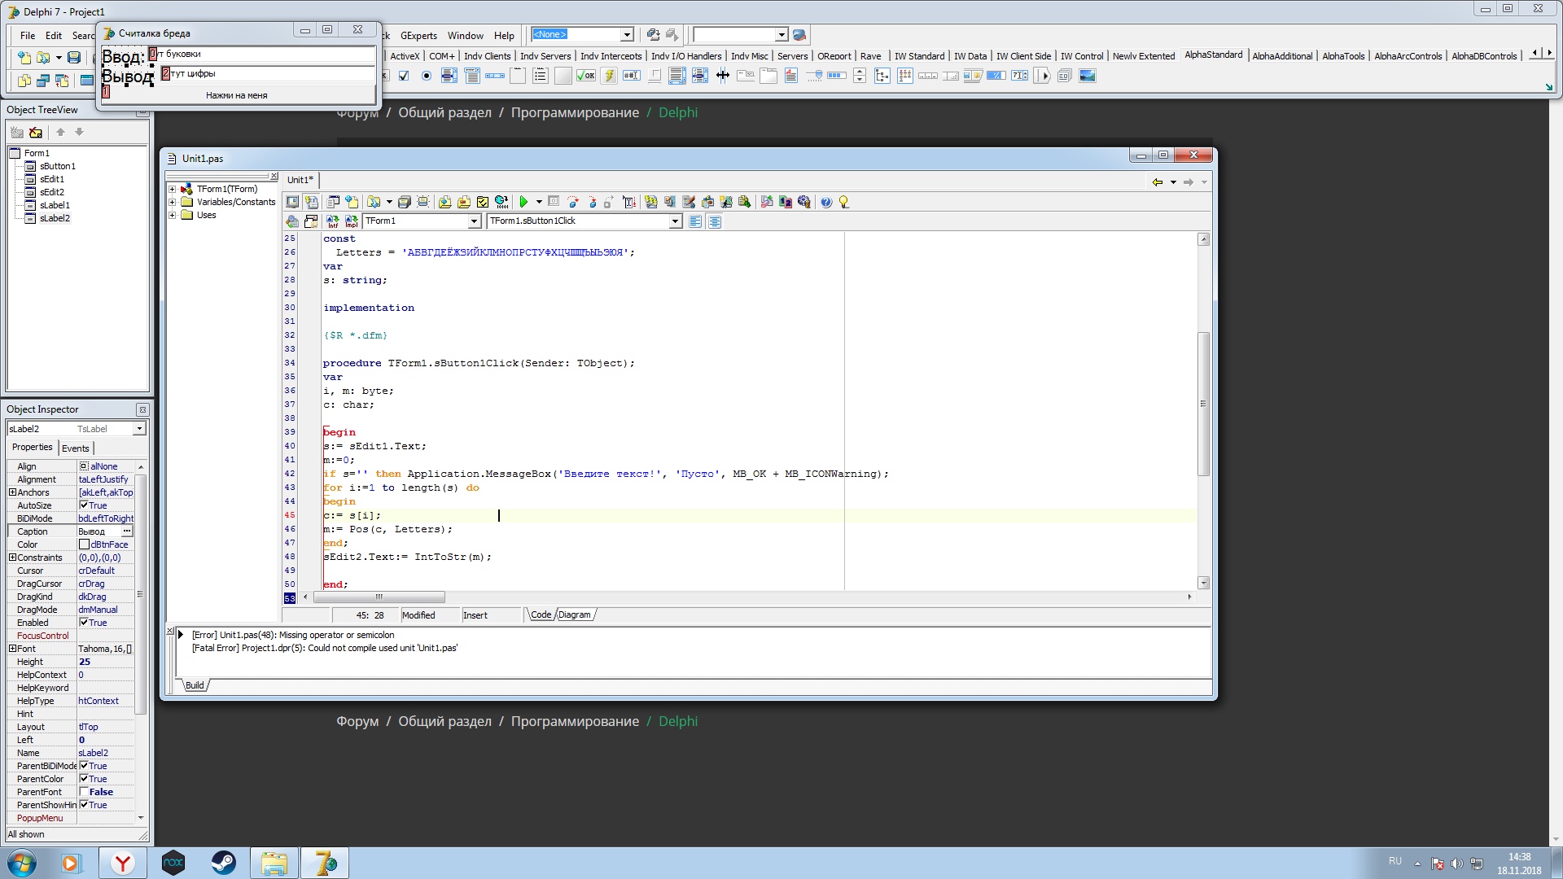Click the Color clBtnFace swatch
The width and height of the screenshot is (1563, 879).
(x=84, y=544)
